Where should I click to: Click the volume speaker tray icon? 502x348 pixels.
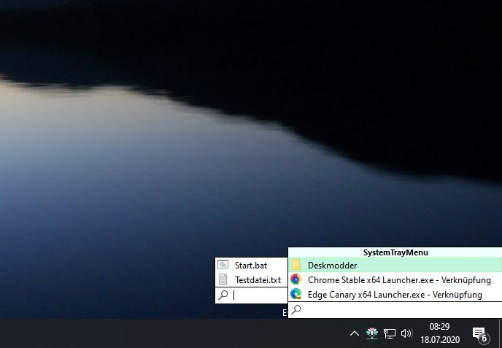(406, 333)
